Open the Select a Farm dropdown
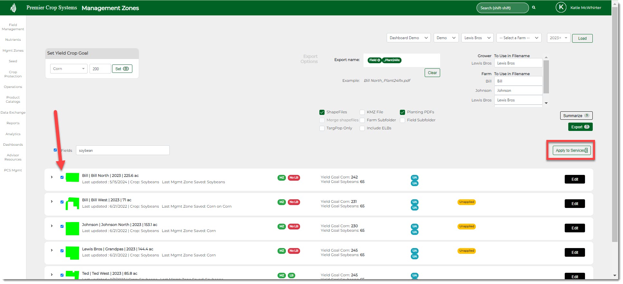Image resolution: width=623 pixels, height=284 pixels. (518, 38)
